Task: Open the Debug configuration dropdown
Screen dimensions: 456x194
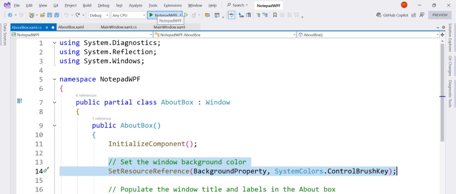Action: (99, 15)
